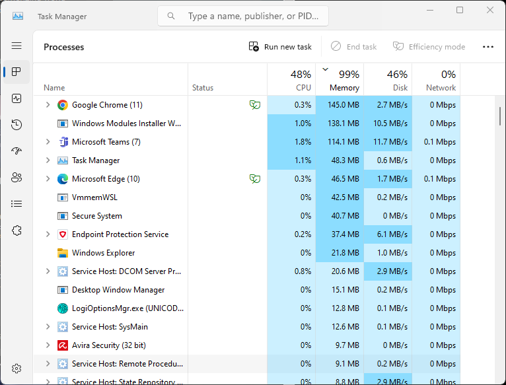The image size is (506, 385).
Task: Click the Run new task button
Action: coord(280,47)
